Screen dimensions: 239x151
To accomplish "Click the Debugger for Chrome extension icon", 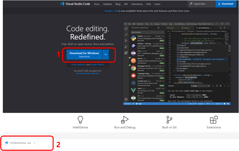I will (x=133, y=68).
